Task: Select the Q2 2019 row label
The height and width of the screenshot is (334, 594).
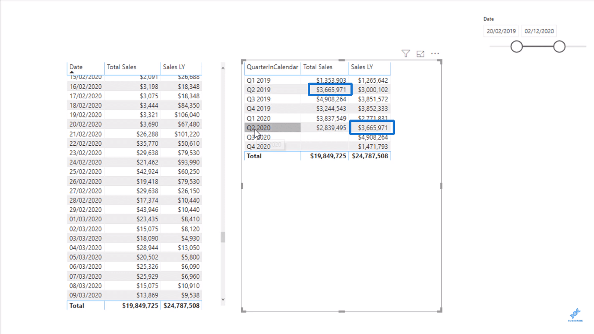Action: coord(258,90)
